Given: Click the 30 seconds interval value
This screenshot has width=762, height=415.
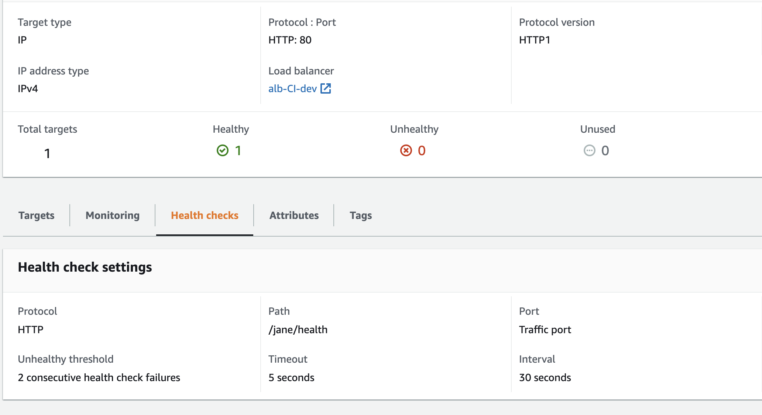Looking at the screenshot, I should coord(545,377).
